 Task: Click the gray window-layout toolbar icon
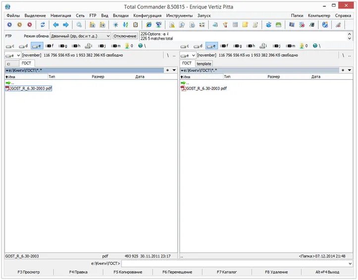[x=235, y=25]
